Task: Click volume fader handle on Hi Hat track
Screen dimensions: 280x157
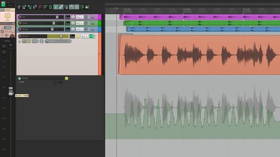Action: click(x=52, y=29)
